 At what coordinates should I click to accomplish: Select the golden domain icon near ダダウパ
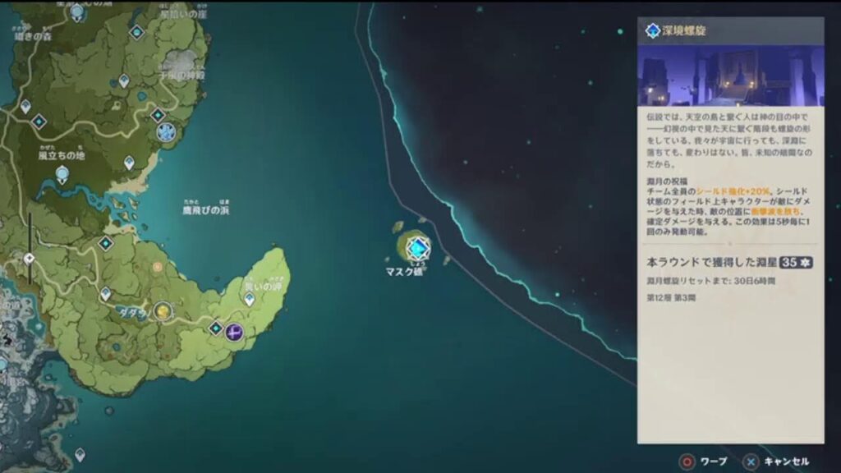(163, 310)
